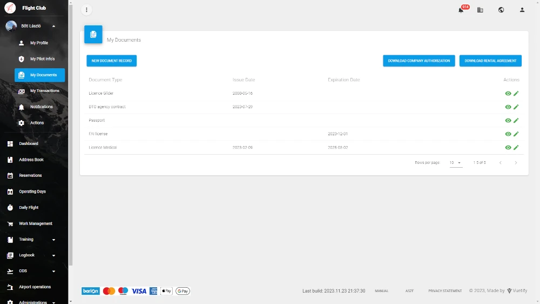Open Notifications in the sidebar

click(39, 107)
